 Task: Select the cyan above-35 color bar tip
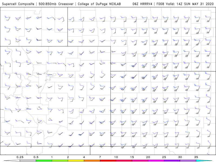(x=204, y=161)
